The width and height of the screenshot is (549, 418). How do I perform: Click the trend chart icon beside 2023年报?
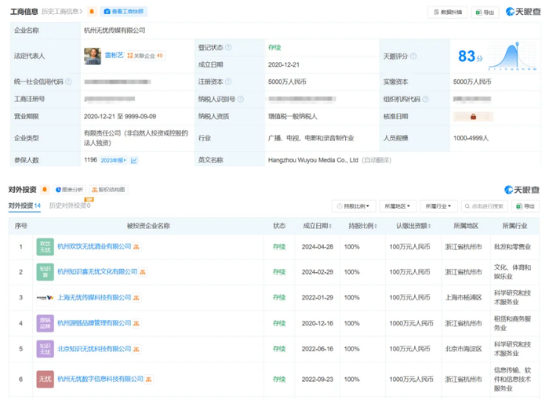[134, 160]
